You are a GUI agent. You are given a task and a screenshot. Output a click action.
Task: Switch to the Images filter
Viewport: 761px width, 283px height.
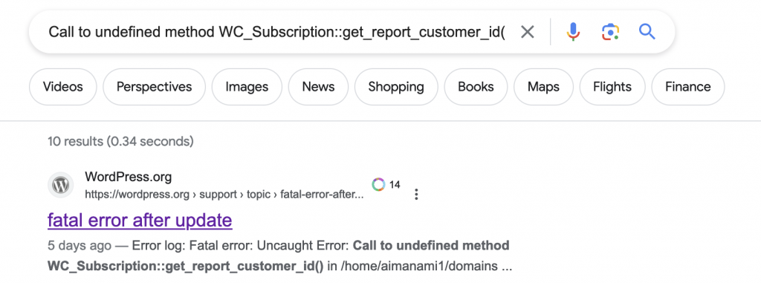pos(247,87)
